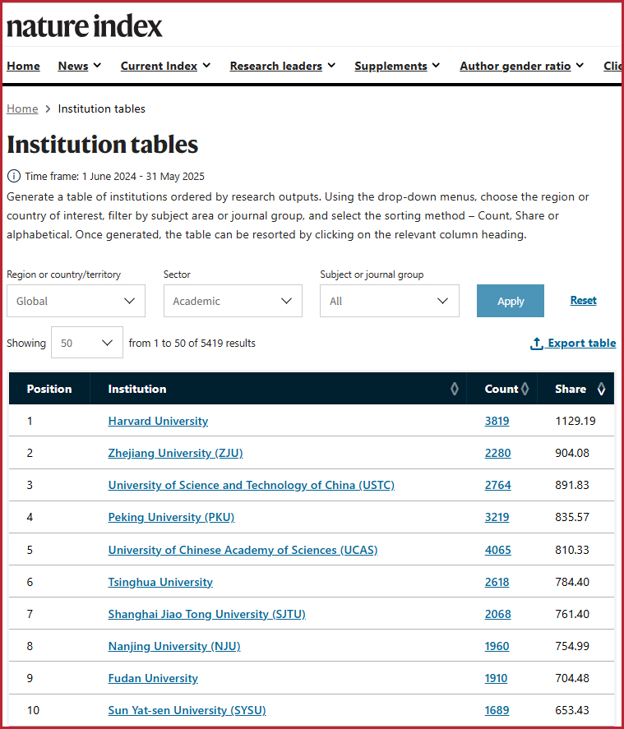Image resolution: width=624 pixels, height=729 pixels.
Task: Click SJTU count value 2068
Action: point(497,614)
